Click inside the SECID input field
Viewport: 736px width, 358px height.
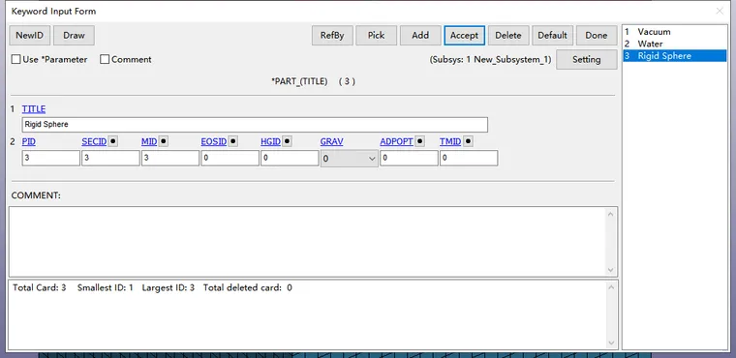(110, 158)
